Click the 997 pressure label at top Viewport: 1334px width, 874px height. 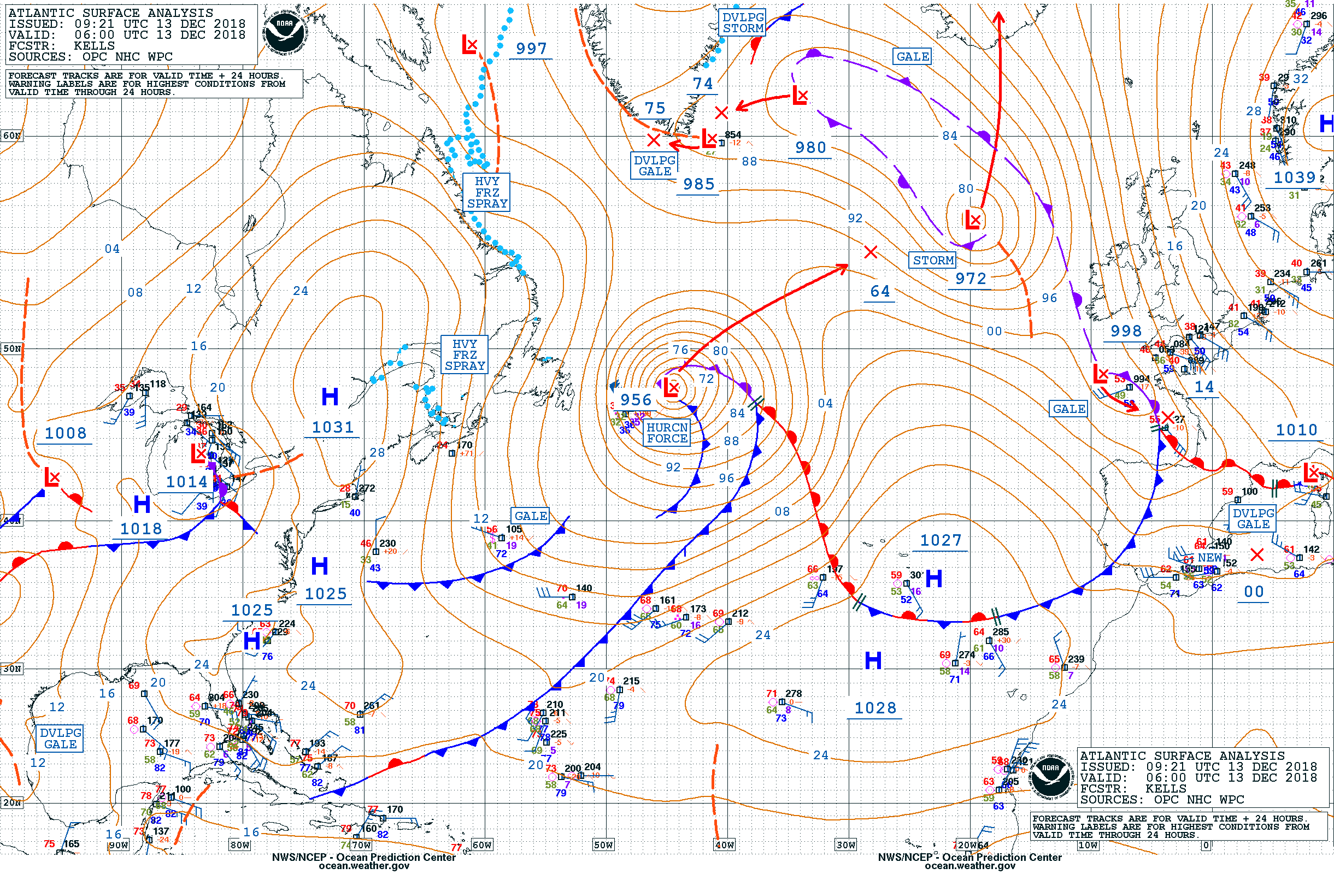click(x=531, y=49)
